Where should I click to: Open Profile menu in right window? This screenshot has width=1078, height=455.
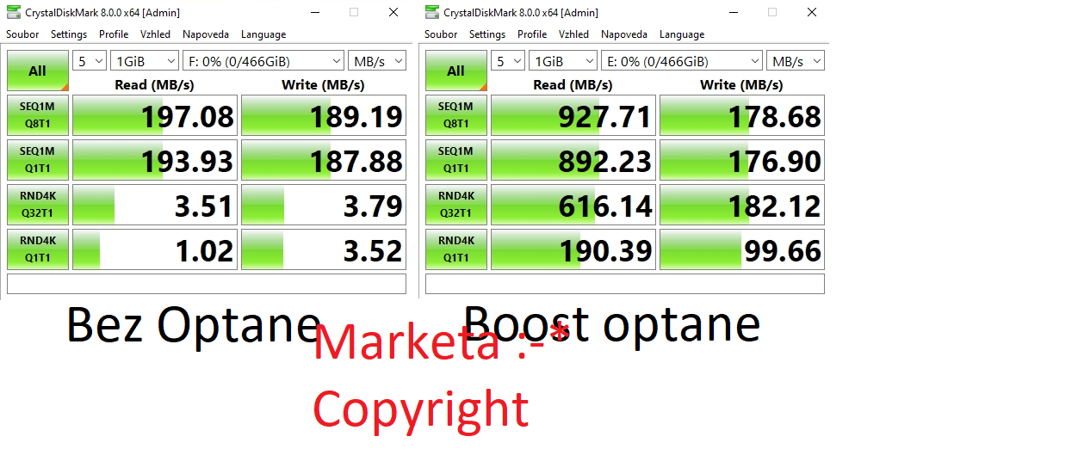click(x=532, y=34)
